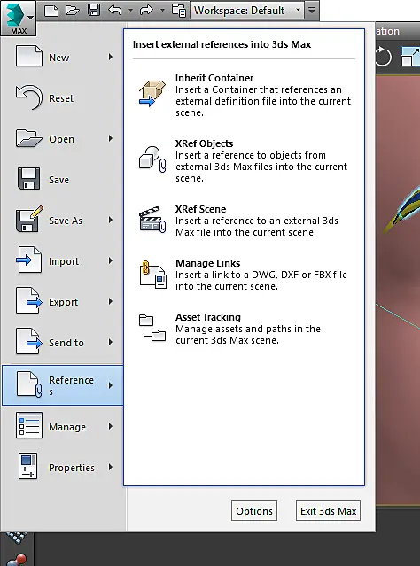Click the Options button
Screen dimensions: 420x566
coord(254,511)
